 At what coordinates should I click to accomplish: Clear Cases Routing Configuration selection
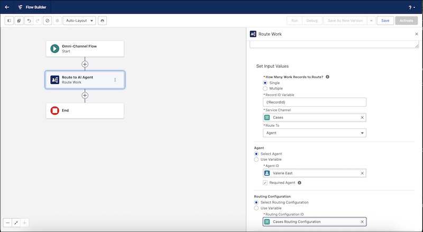pyautogui.click(x=362, y=222)
